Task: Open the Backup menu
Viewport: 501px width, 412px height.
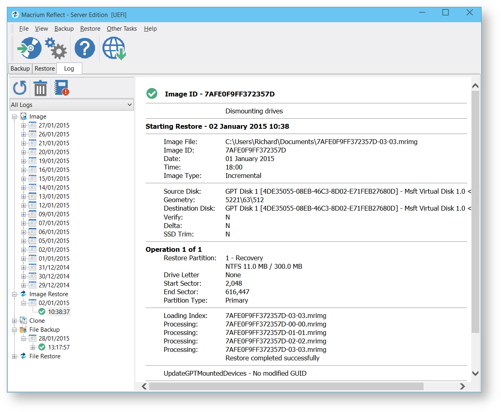Action: click(64, 29)
